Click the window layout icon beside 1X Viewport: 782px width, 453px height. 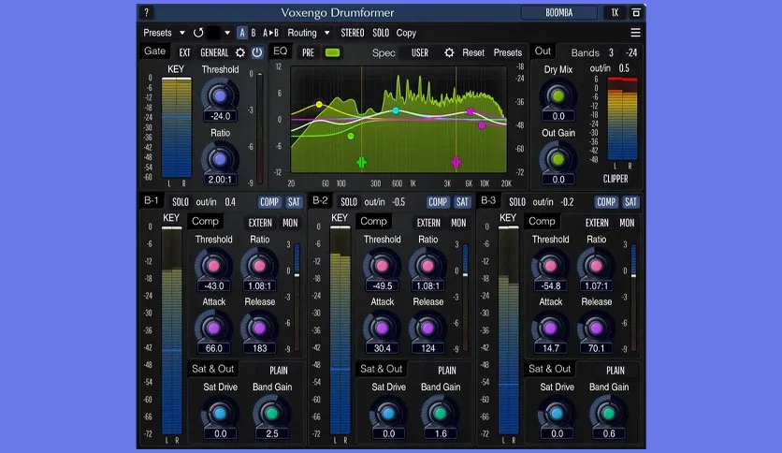[636, 12]
